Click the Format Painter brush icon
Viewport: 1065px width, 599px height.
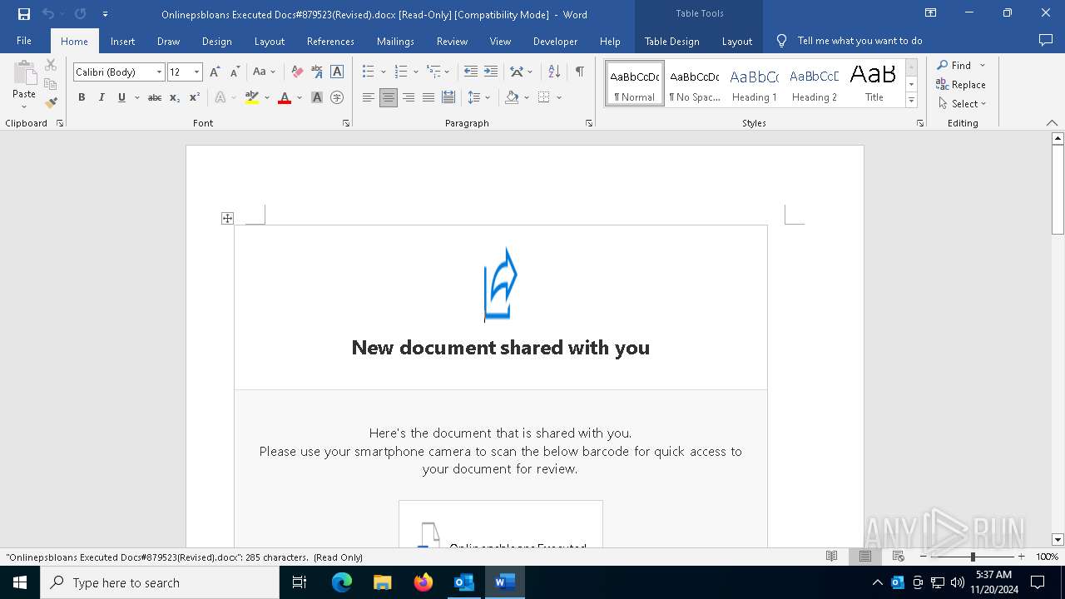pyautogui.click(x=51, y=103)
